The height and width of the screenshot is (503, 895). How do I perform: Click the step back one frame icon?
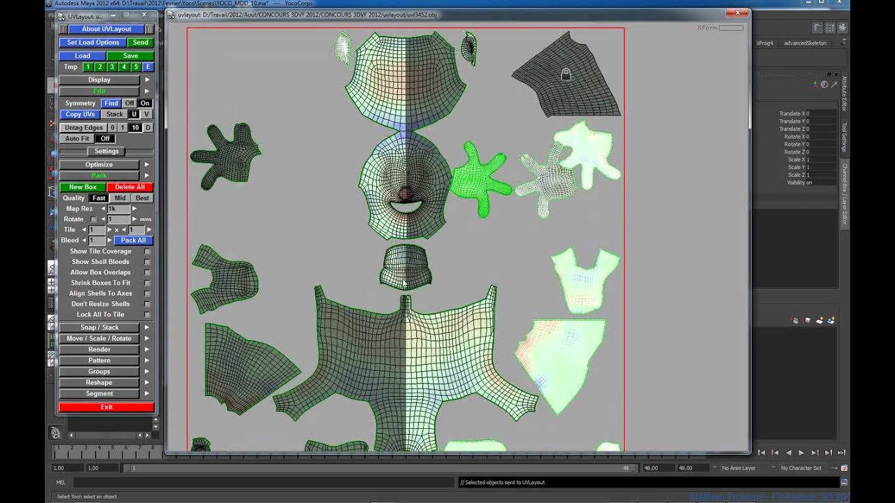tap(775, 453)
